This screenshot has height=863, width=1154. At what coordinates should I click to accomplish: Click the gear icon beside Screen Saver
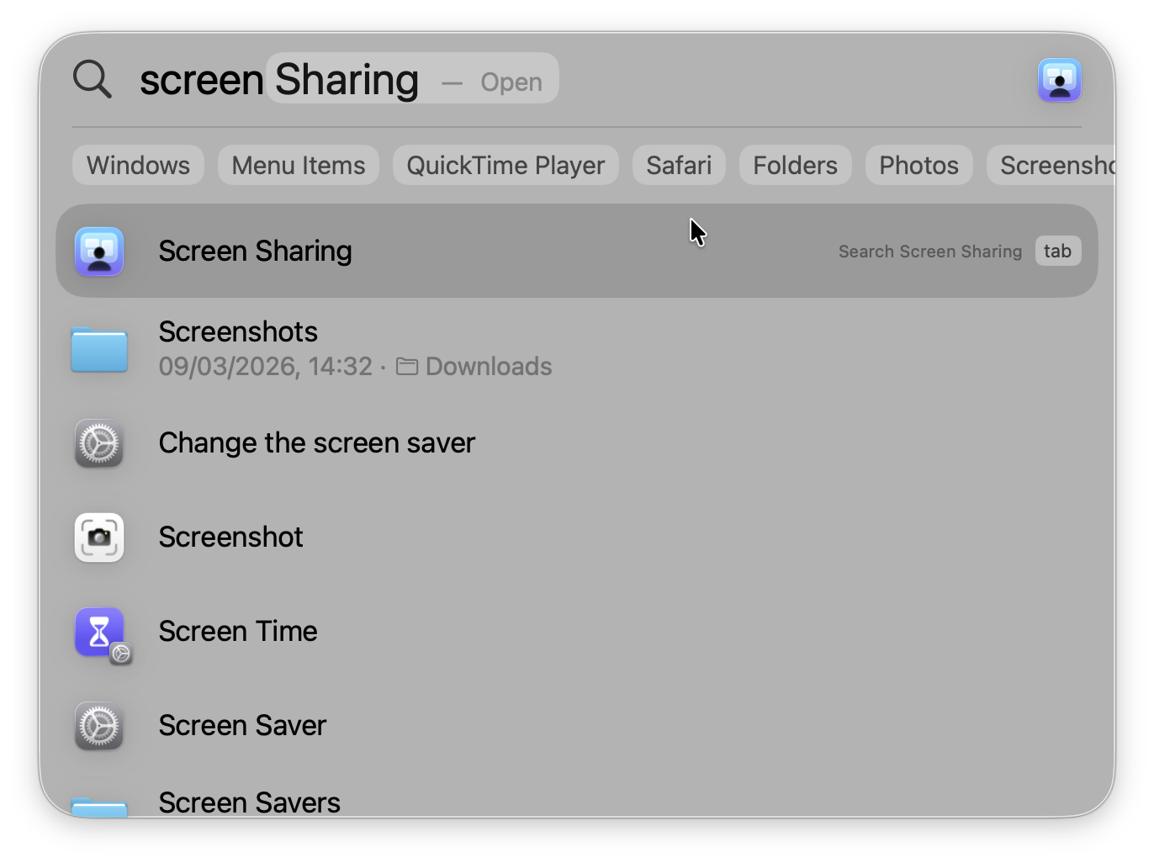coord(99,726)
